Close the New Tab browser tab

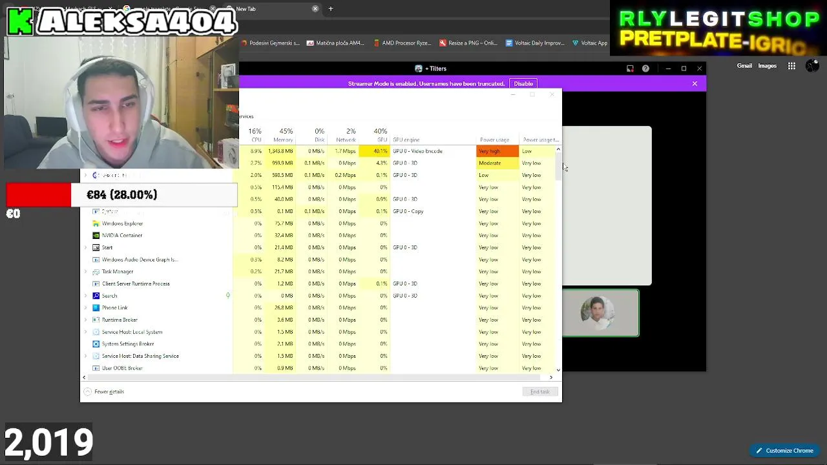click(x=315, y=9)
